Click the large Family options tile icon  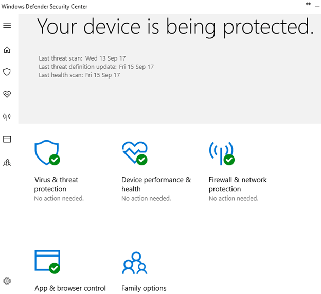point(134,262)
